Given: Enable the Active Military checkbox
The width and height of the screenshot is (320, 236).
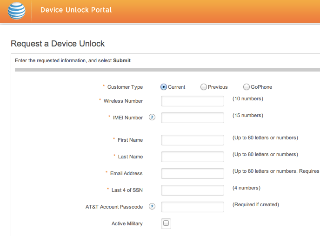Looking at the screenshot, I should [x=166, y=223].
